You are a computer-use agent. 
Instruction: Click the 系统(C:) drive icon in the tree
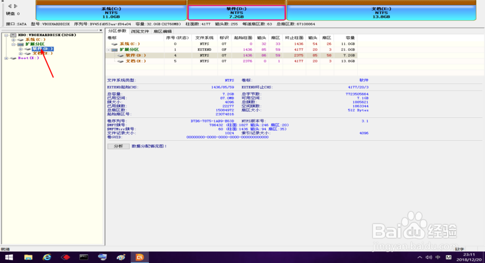pos(20,40)
